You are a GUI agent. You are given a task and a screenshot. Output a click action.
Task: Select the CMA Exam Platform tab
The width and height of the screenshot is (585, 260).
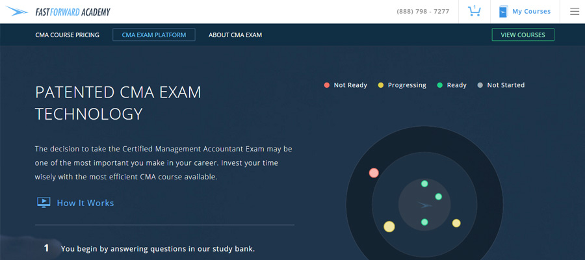click(153, 34)
